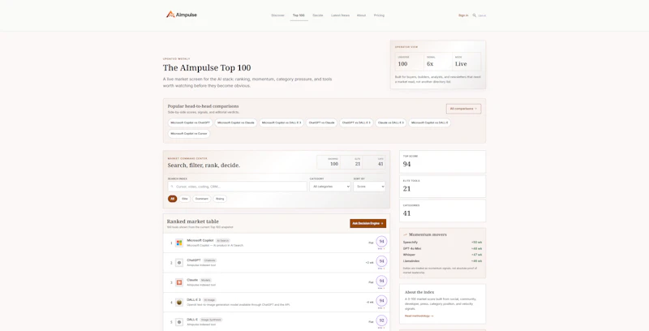The width and height of the screenshot is (649, 331).
Task: Click the LlamaIndex momentum mover row
Action: tap(442, 260)
